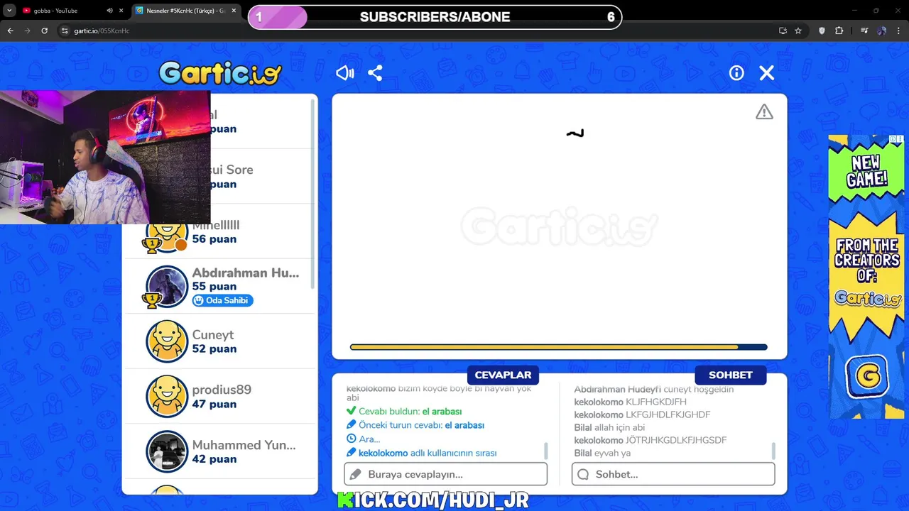Click score '42 puan' for Muhammed Yun...
Image resolution: width=909 pixels, height=511 pixels.
coord(214,459)
